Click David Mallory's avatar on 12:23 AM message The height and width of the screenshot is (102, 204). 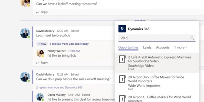point(25,77)
